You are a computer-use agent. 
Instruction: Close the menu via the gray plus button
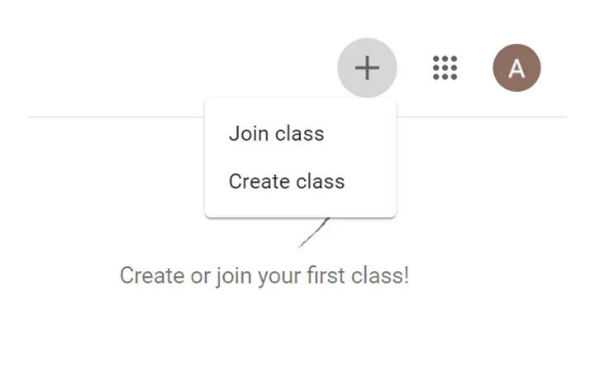[367, 68]
